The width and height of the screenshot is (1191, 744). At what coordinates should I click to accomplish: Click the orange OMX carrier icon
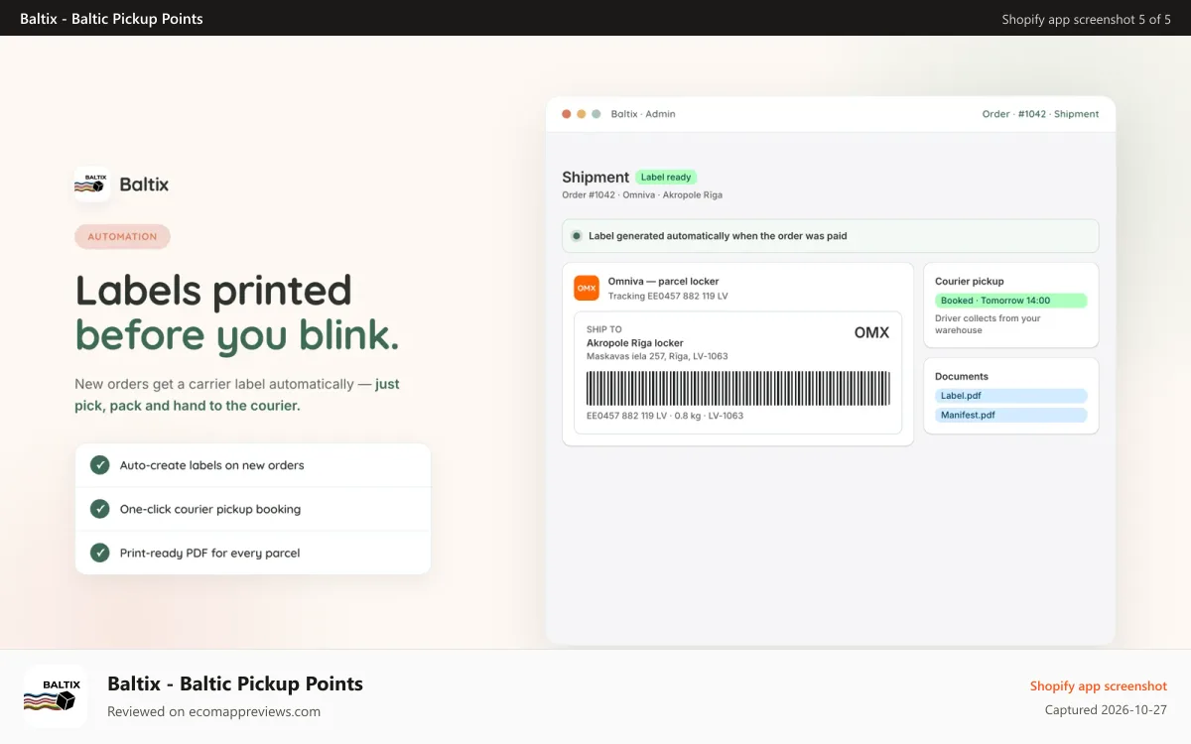[x=587, y=288]
